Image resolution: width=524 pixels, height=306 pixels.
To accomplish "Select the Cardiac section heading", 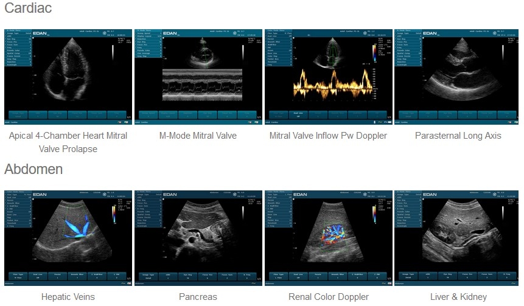I will coord(28,9).
